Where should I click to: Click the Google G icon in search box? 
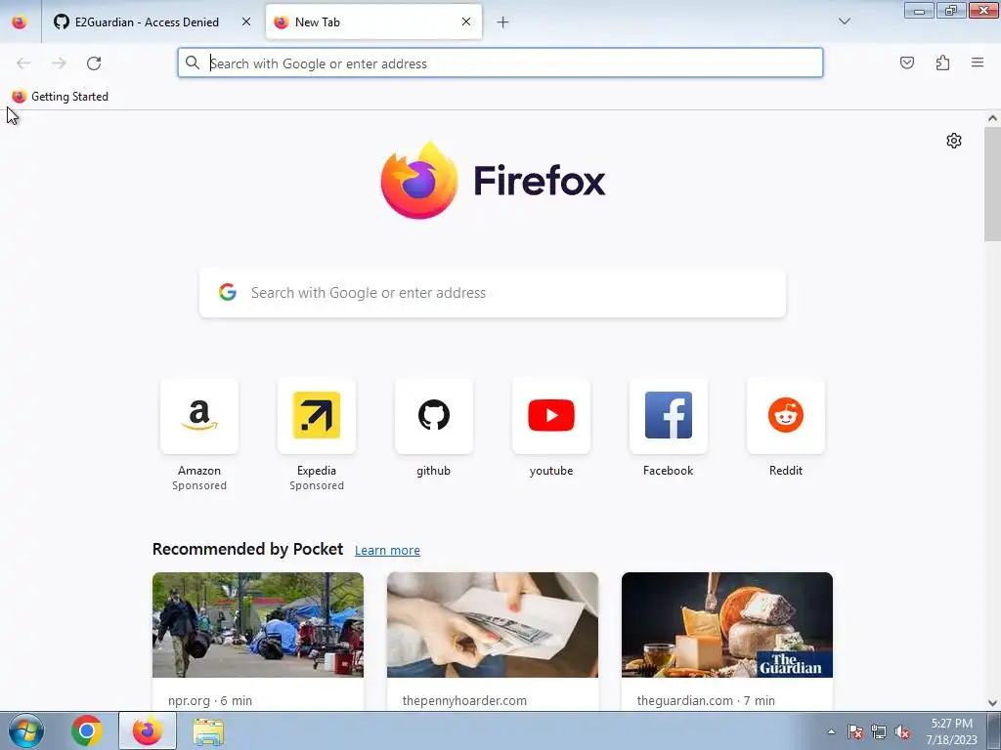click(x=228, y=292)
